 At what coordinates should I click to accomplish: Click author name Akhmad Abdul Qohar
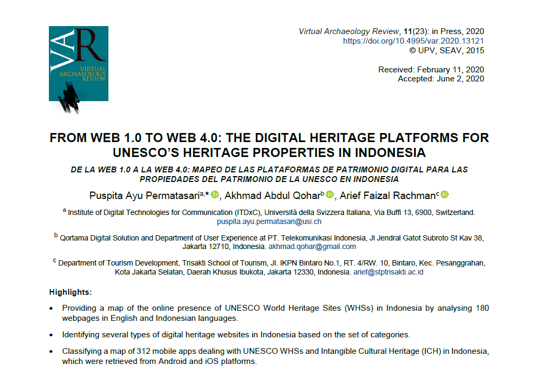[273, 196]
